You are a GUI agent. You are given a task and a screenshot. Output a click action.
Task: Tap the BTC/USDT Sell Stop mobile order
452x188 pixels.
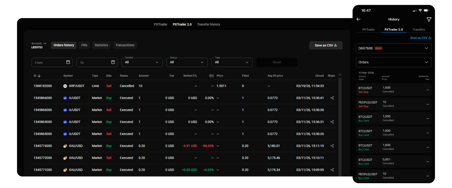tap(394, 90)
